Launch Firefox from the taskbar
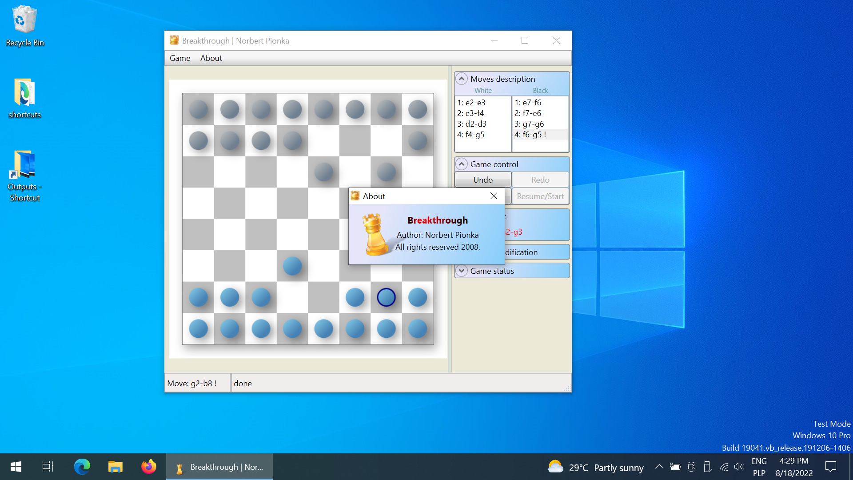Image resolution: width=853 pixels, height=480 pixels. click(x=148, y=467)
